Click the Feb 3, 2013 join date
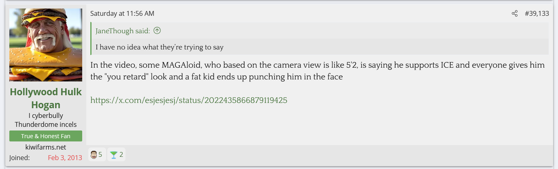The width and height of the screenshot is (558, 169). 65,158
